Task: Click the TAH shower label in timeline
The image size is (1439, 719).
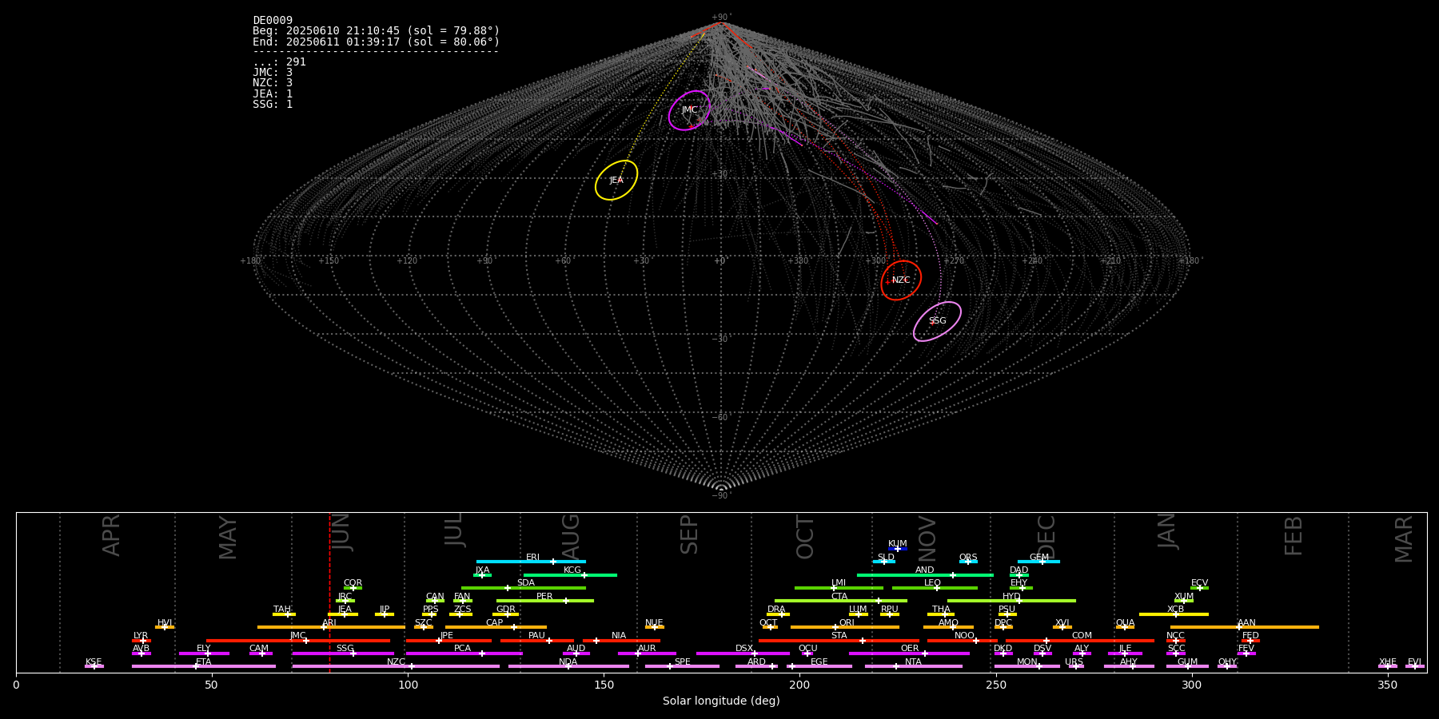Action: (282, 610)
